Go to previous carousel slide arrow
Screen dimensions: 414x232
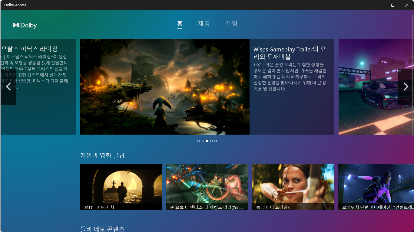(8, 87)
